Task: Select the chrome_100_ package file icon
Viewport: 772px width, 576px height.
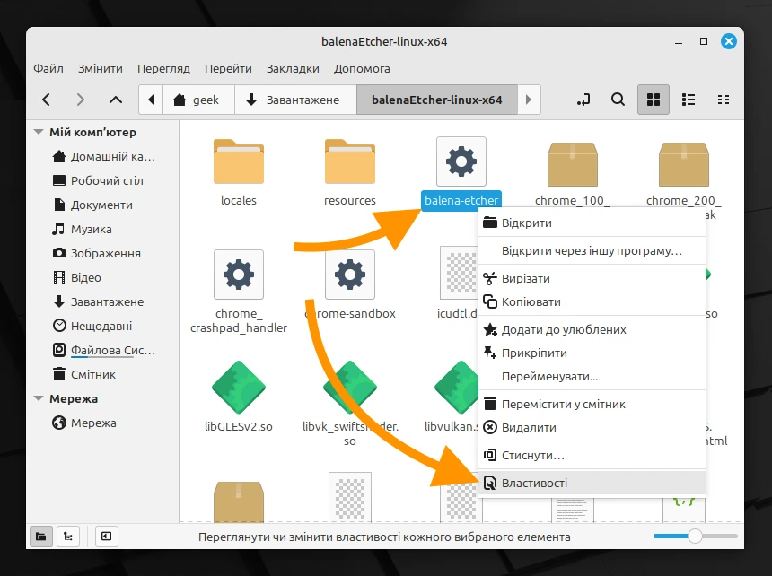Action: [x=573, y=164]
